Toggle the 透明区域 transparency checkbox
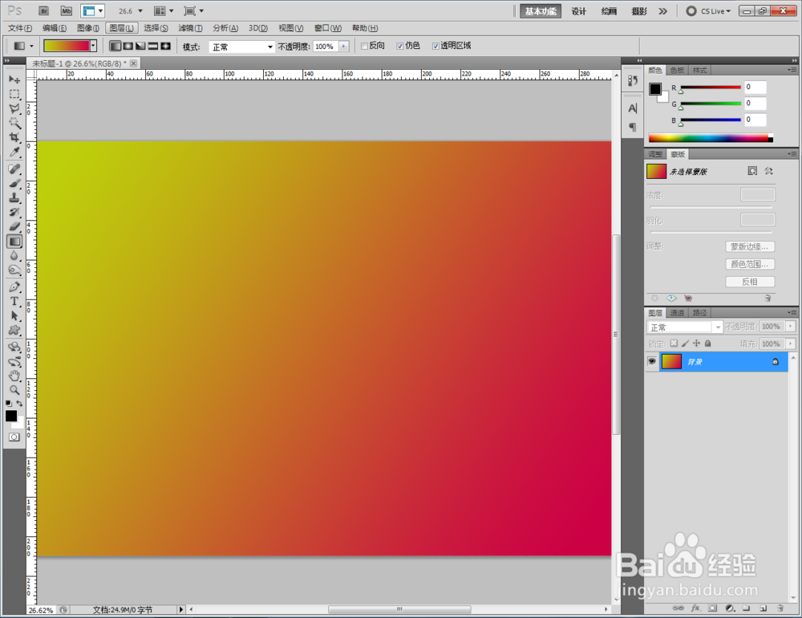 [x=435, y=46]
